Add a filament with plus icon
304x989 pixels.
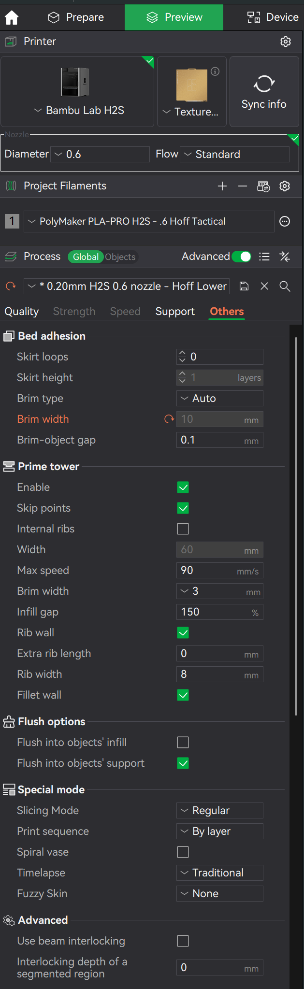222,186
